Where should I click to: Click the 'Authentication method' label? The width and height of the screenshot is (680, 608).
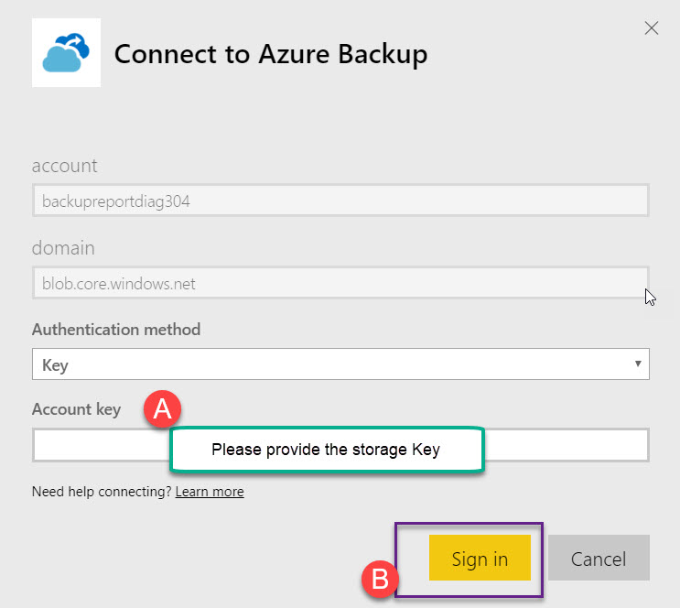pyautogui.click(x=116, y=329)
